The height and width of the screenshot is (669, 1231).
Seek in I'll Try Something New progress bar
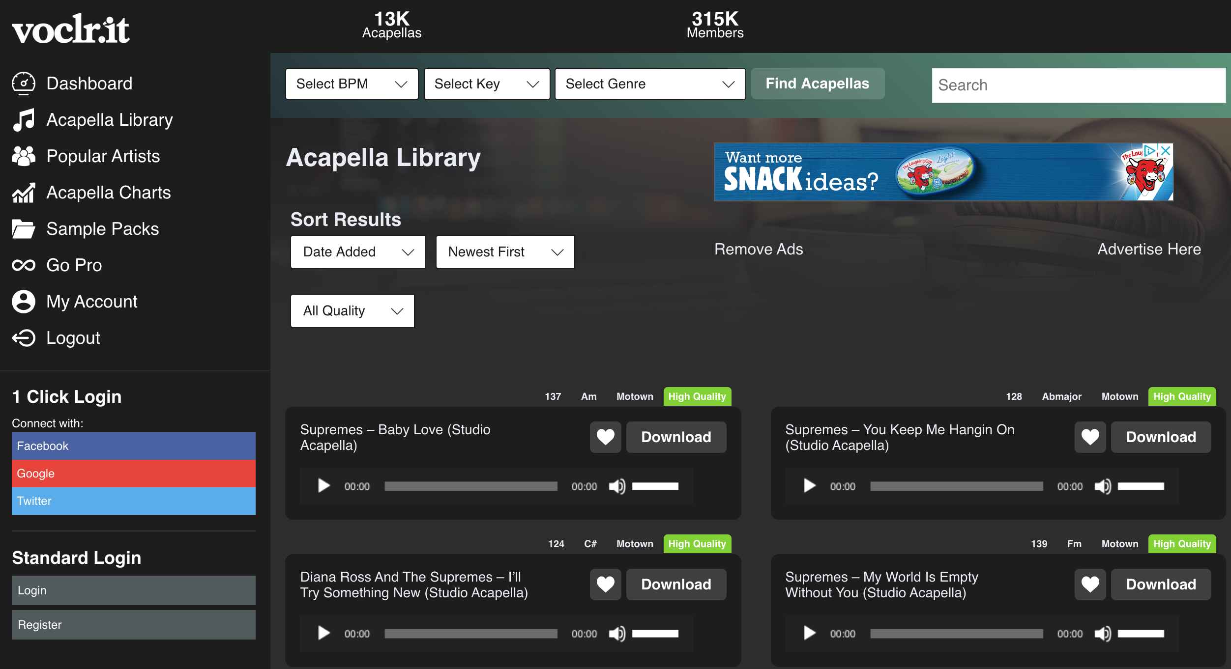click(x=471, y=634)
